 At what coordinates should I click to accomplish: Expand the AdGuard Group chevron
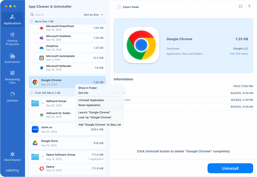point(43,103)
